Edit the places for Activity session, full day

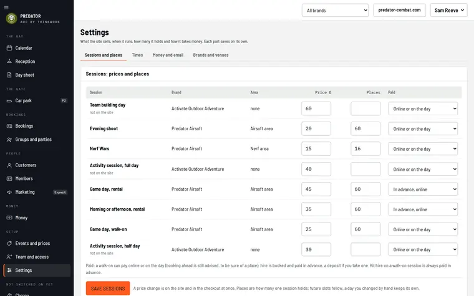[x=365, y=169]
